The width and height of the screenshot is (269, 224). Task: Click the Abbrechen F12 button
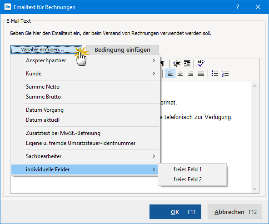coord(235,212)
